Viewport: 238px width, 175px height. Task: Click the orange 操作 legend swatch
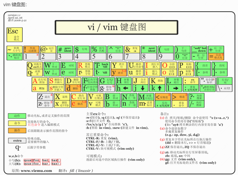click(x=17, y=131)
